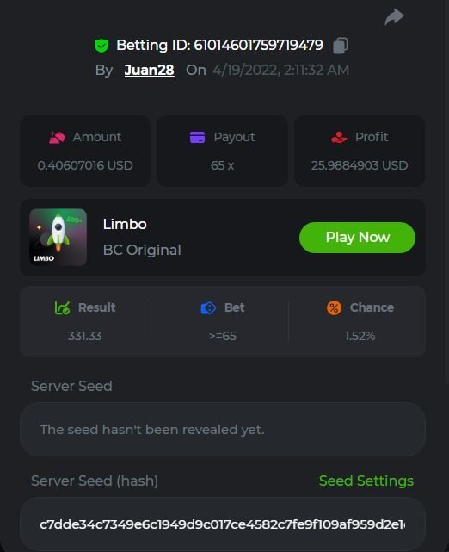Click the Betting ID number text
Image resolution: width=449 pixels, height=552 pixels.
258,45
